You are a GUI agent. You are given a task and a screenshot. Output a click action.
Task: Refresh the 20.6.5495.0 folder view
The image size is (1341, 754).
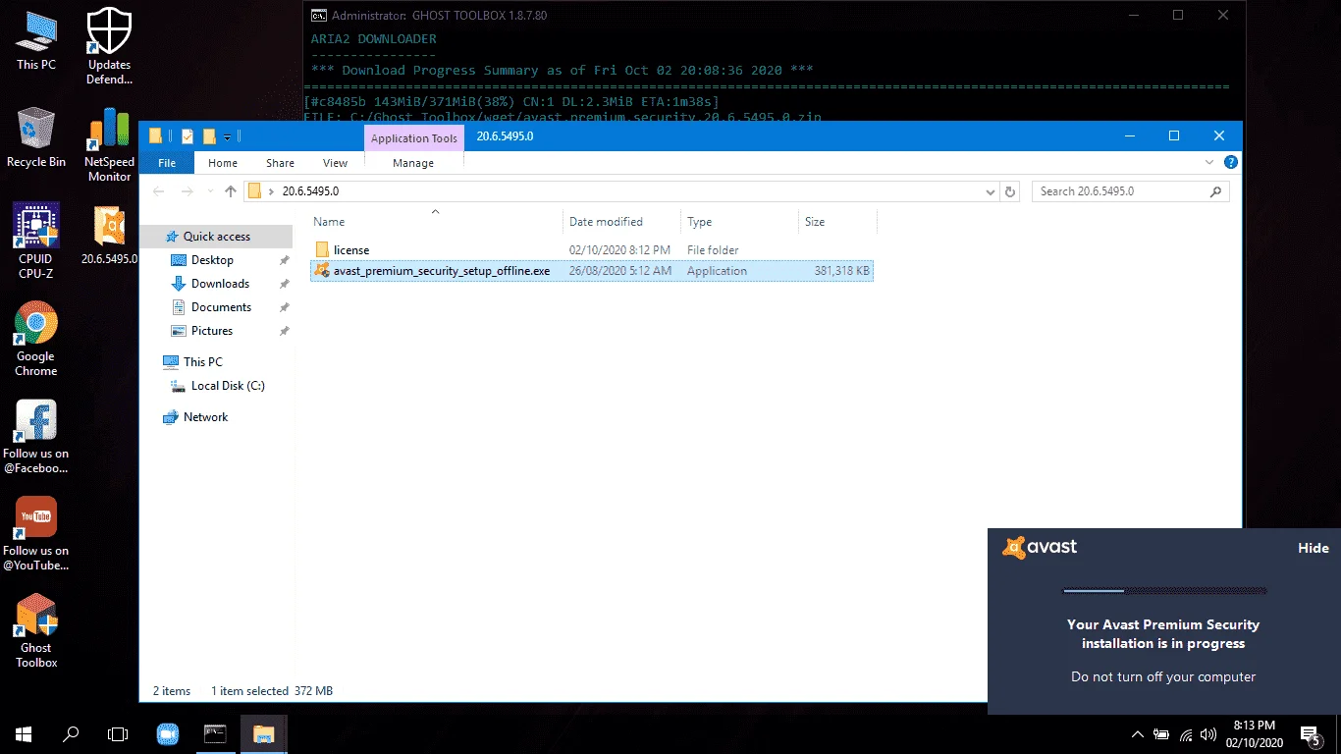pos(1012,191)
